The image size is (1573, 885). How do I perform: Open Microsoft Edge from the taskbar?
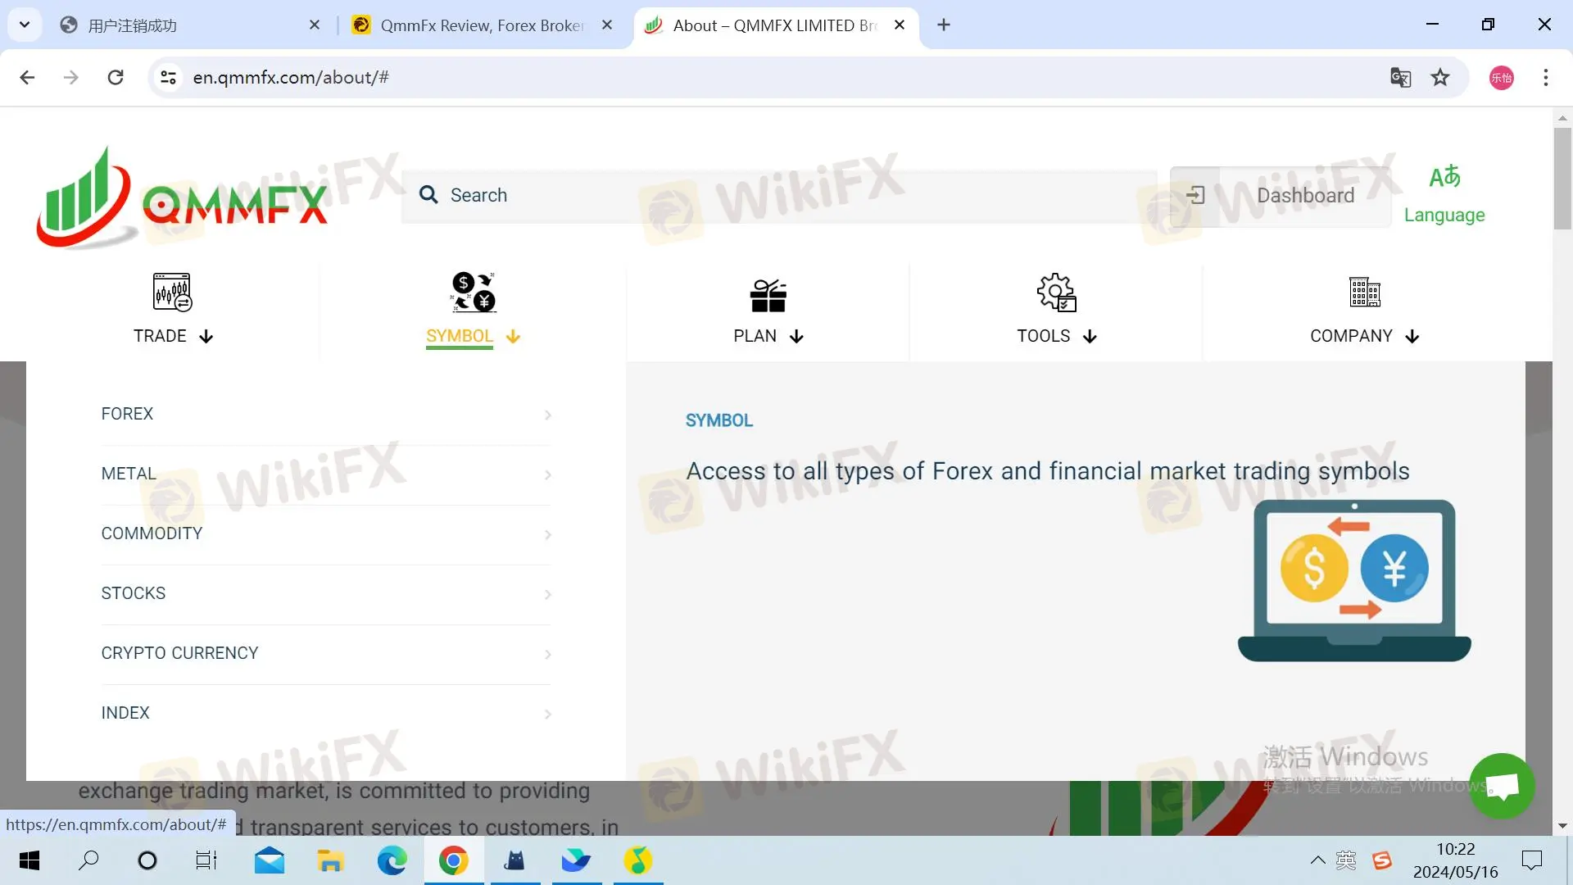pos(392,860)
